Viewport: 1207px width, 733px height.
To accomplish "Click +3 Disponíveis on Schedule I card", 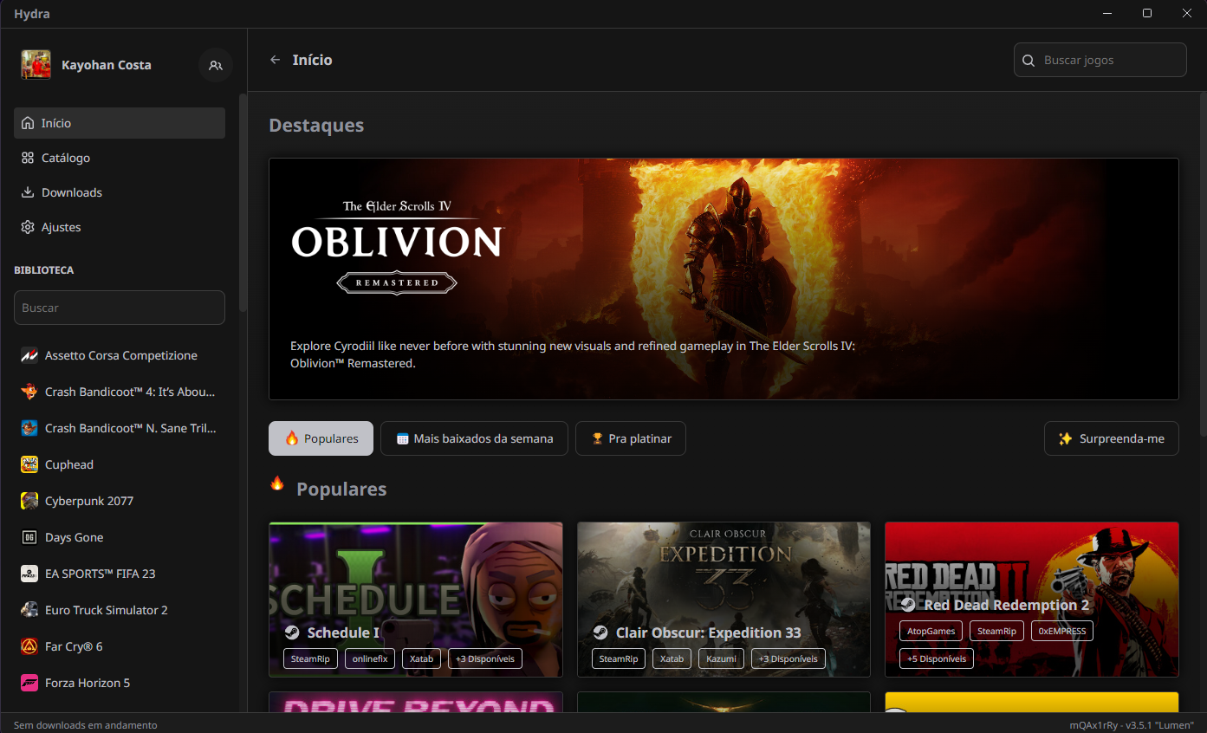I will [x=485, y=658].
